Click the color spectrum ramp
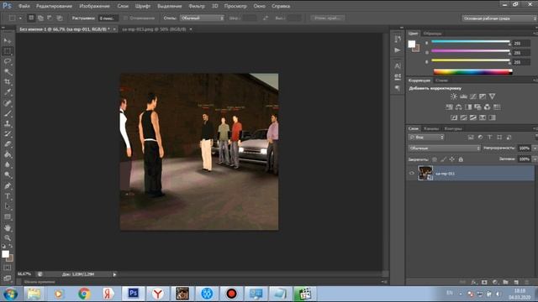Viewport: 538px width, 302px height. click(472, 71)
